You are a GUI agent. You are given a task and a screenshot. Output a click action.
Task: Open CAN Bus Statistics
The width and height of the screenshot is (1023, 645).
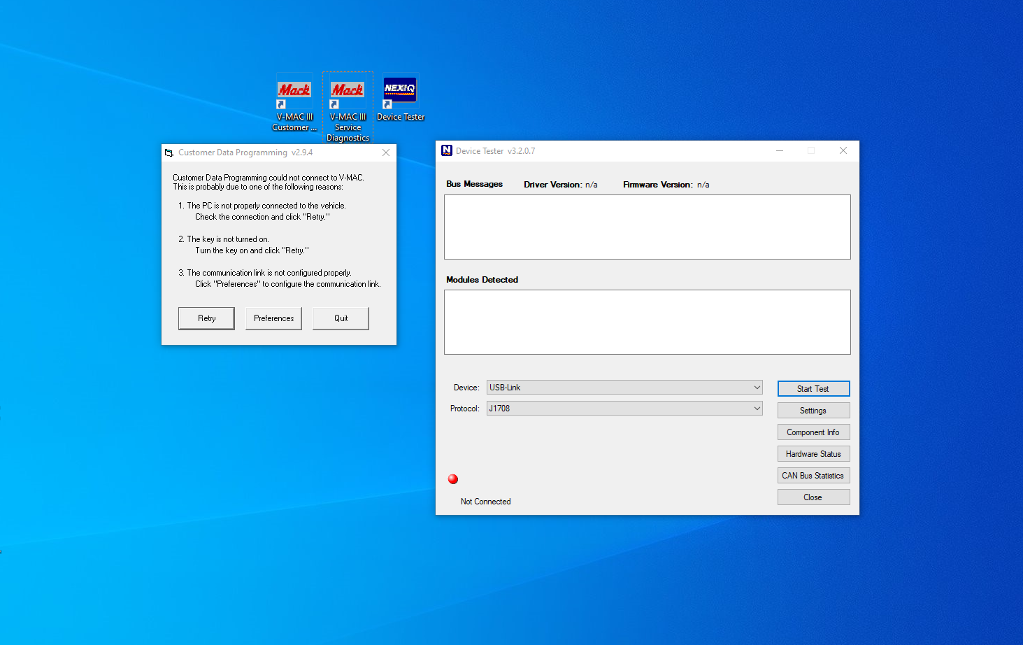(813, 476)
